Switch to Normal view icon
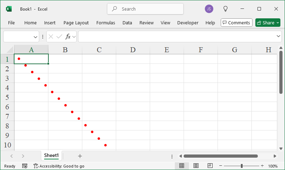The image size is (285, 170). [x=182, y=166]
